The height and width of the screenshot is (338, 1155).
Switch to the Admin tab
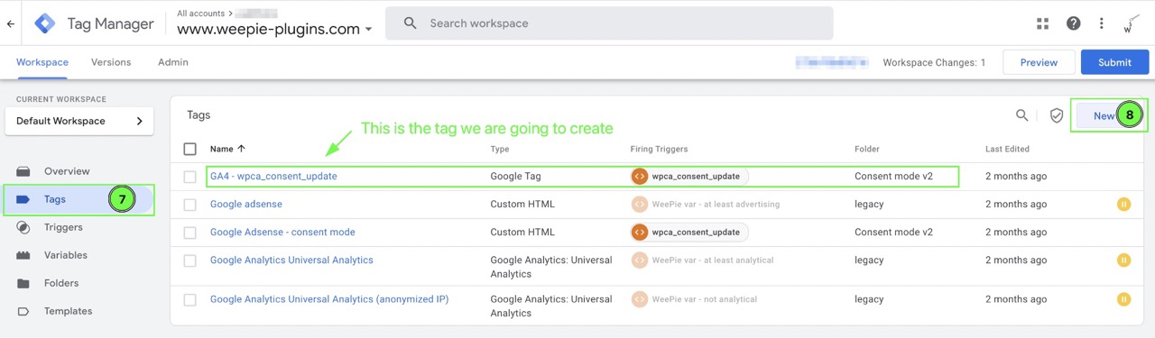[172, 62]
